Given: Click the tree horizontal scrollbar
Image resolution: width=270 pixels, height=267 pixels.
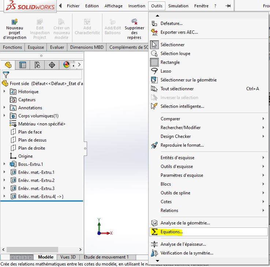Looking at the screenshot, I should [32, 249].
